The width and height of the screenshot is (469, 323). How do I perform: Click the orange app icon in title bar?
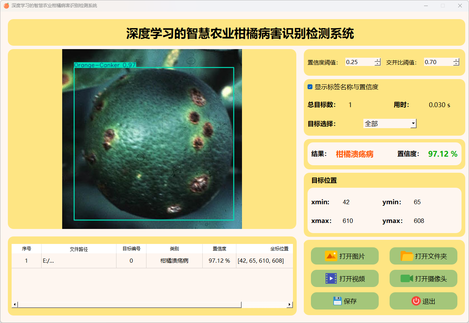coord(6,6)
